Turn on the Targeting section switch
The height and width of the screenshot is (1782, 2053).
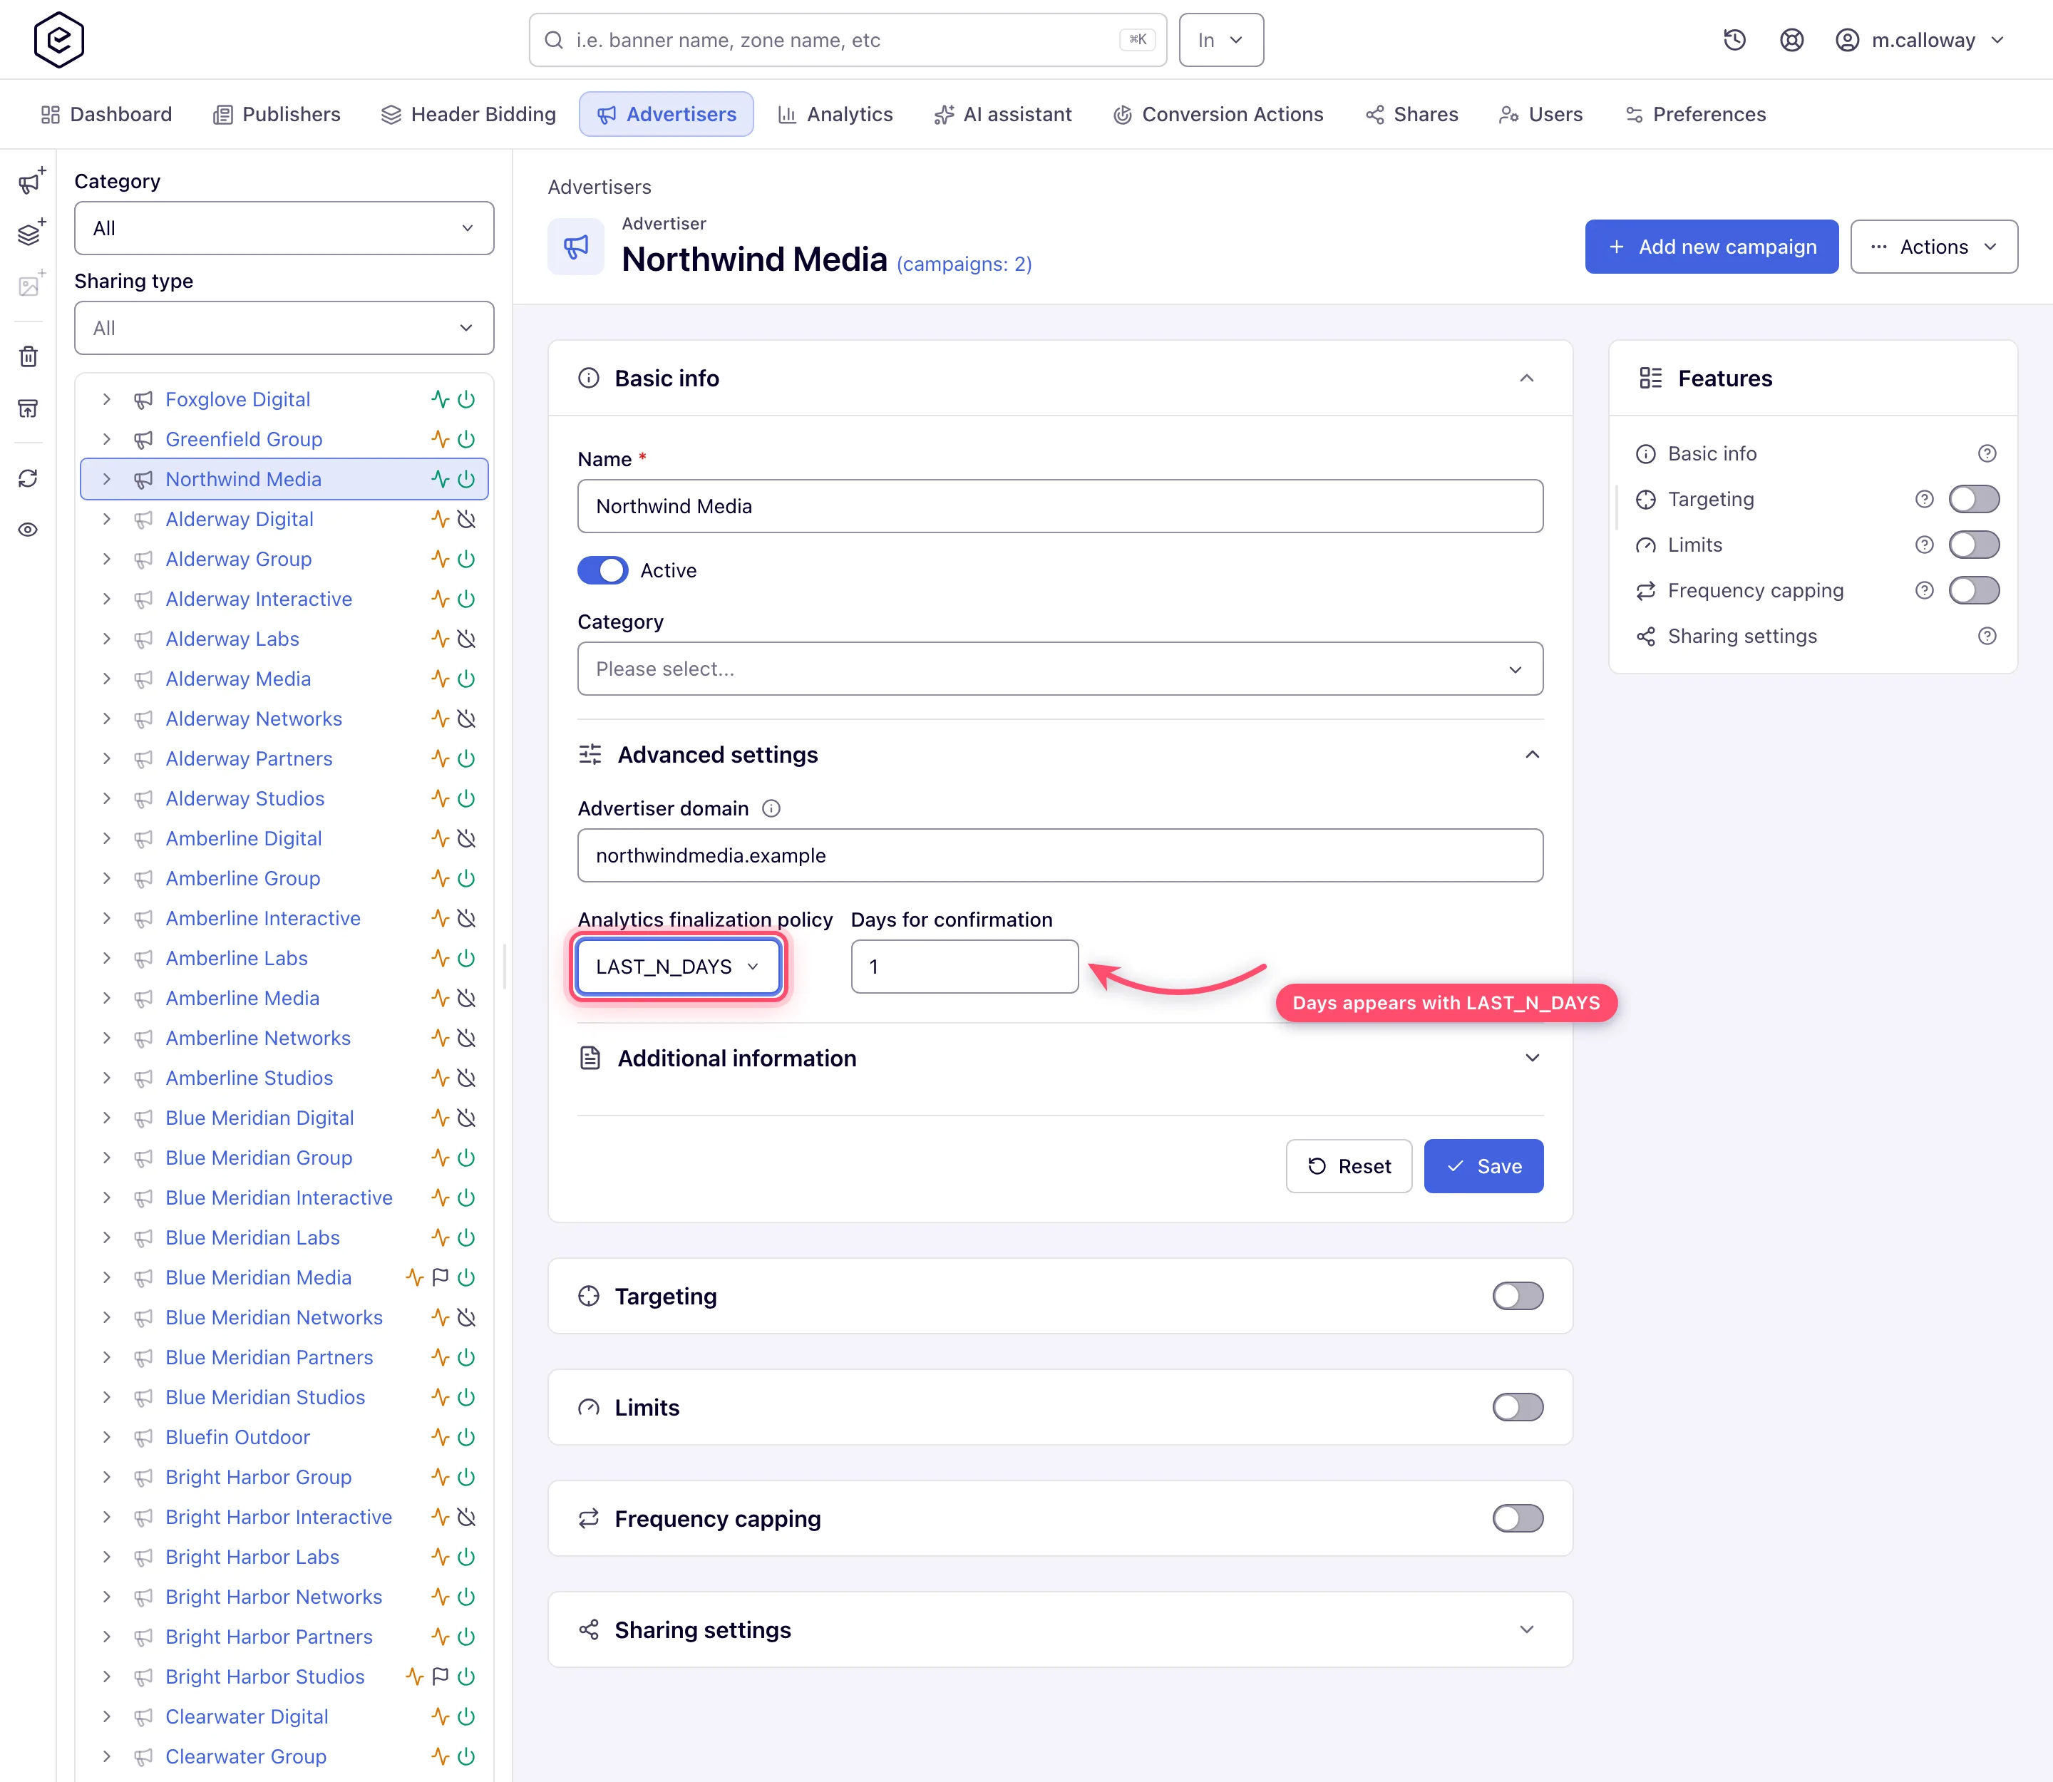tap(1518, 1296)
